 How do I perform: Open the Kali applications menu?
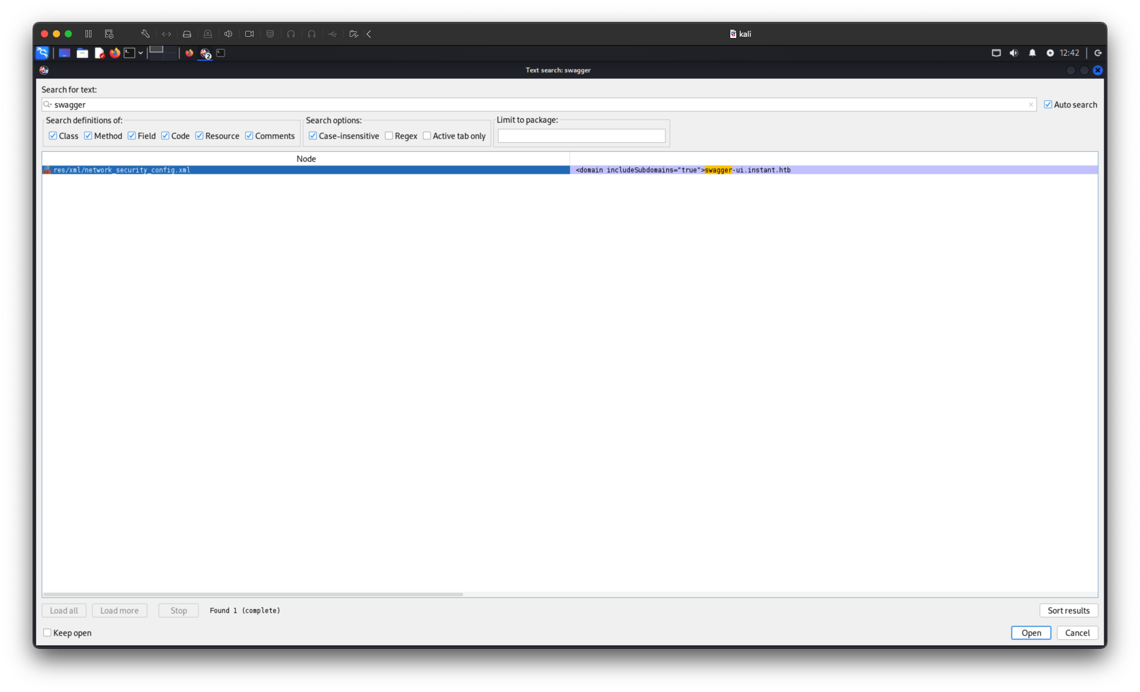[42, 53]
